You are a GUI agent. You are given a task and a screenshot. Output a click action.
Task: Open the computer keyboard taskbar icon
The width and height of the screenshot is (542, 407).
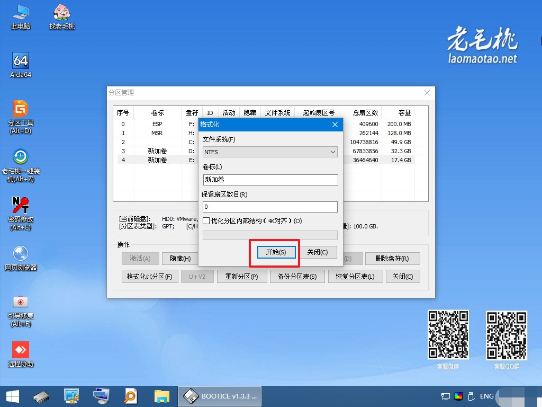101,396
